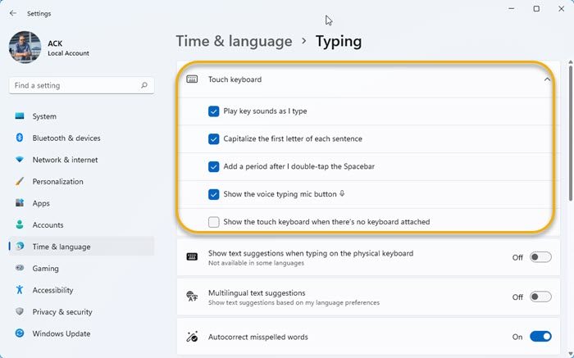The image size is (574, 358).
Task: Click the Time & language globe icon
Action: coord(20,247)
